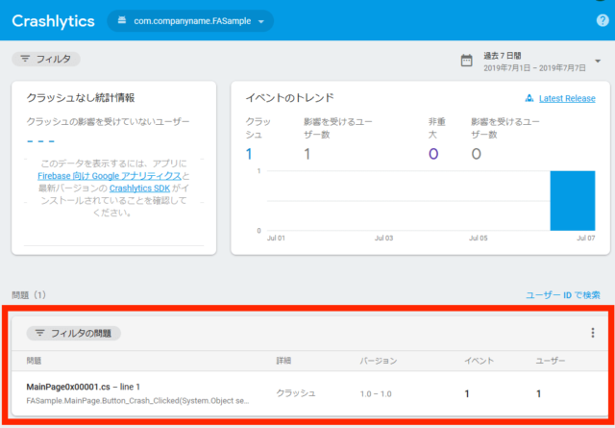The image size is (615, 428).
Task: Click the 詳細 column header
Action: tap(283, 361)
